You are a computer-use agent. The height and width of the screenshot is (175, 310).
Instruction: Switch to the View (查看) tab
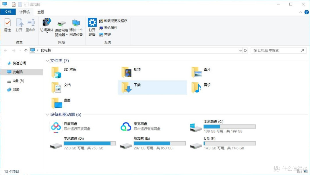41,12
